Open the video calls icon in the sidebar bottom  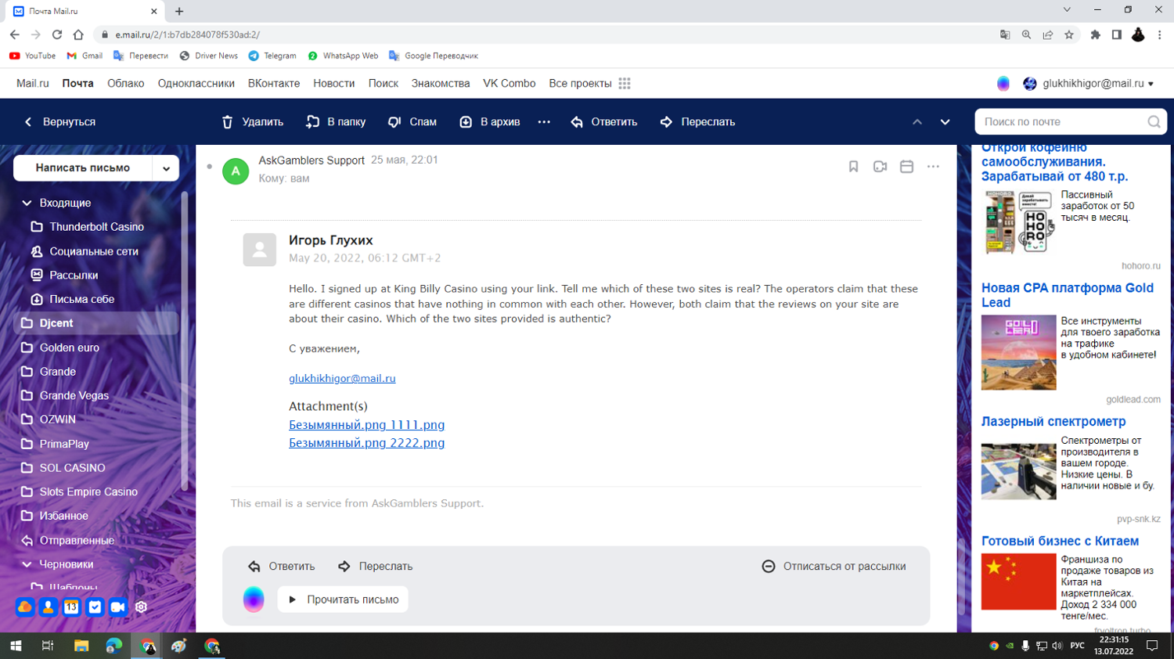point(118,607)
